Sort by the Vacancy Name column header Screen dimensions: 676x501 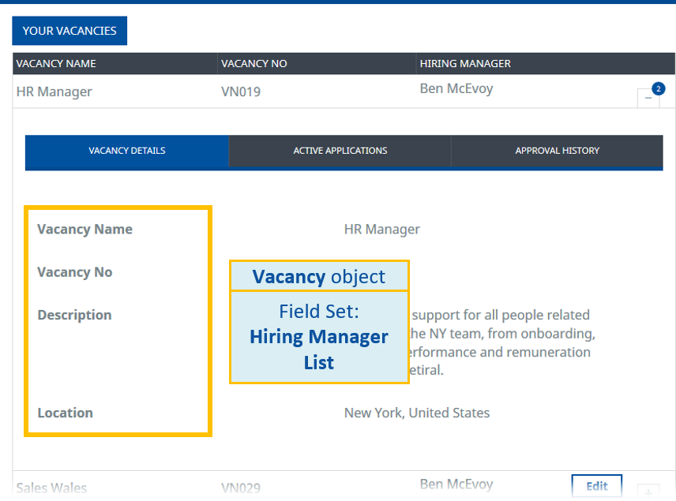point(56,64)
